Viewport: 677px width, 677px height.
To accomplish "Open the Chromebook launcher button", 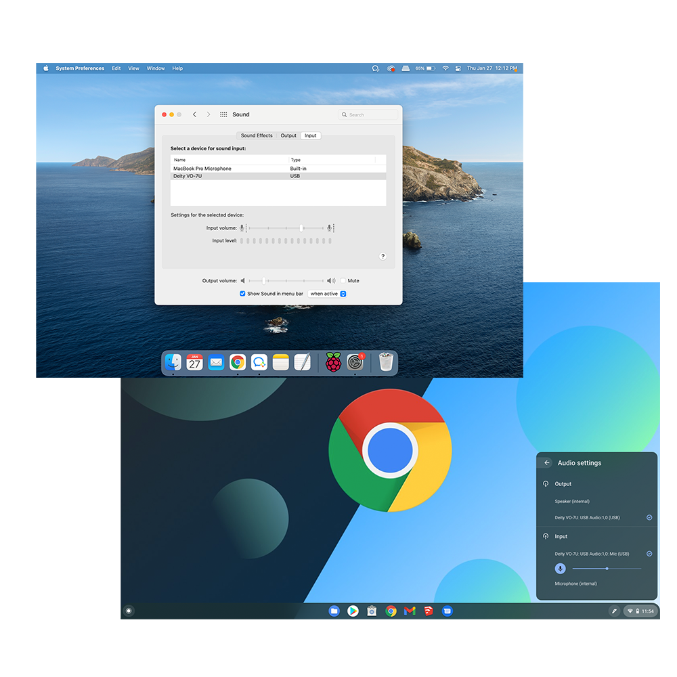I will (x=129, y=611).
